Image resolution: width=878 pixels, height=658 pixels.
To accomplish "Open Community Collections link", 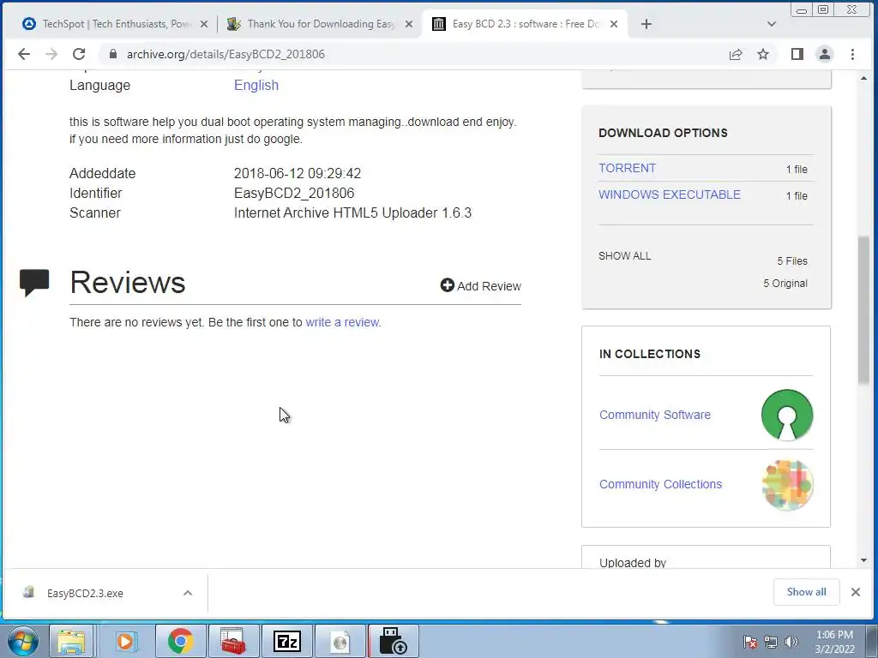I will click(660, 484).
